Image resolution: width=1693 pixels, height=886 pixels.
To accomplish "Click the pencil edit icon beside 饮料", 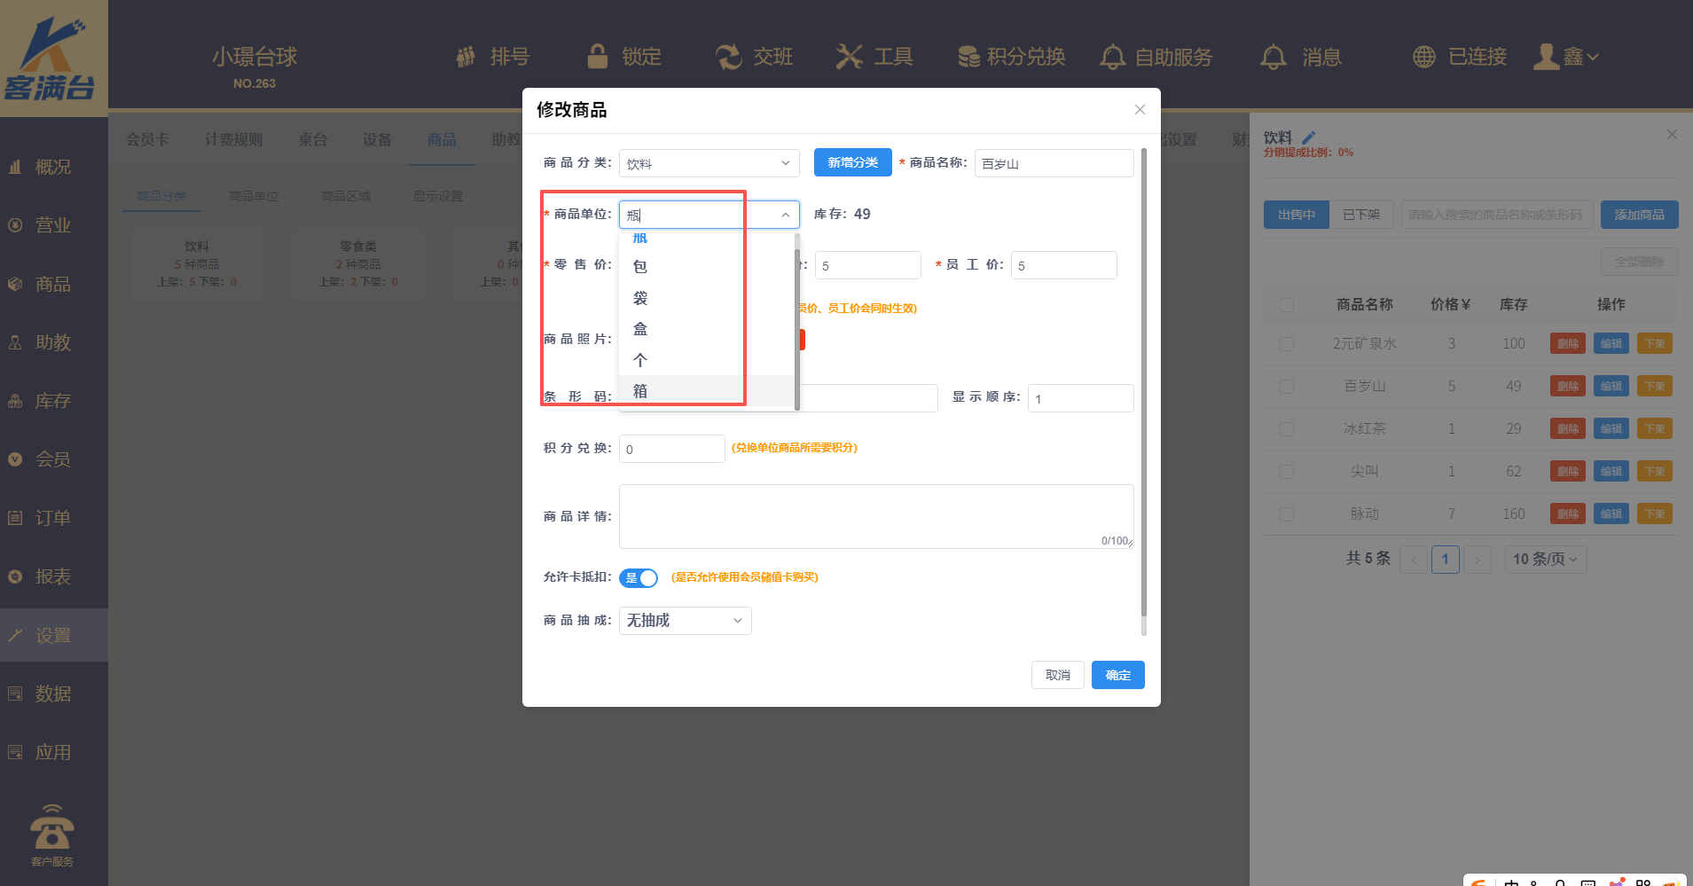I will coord(1309,137).
